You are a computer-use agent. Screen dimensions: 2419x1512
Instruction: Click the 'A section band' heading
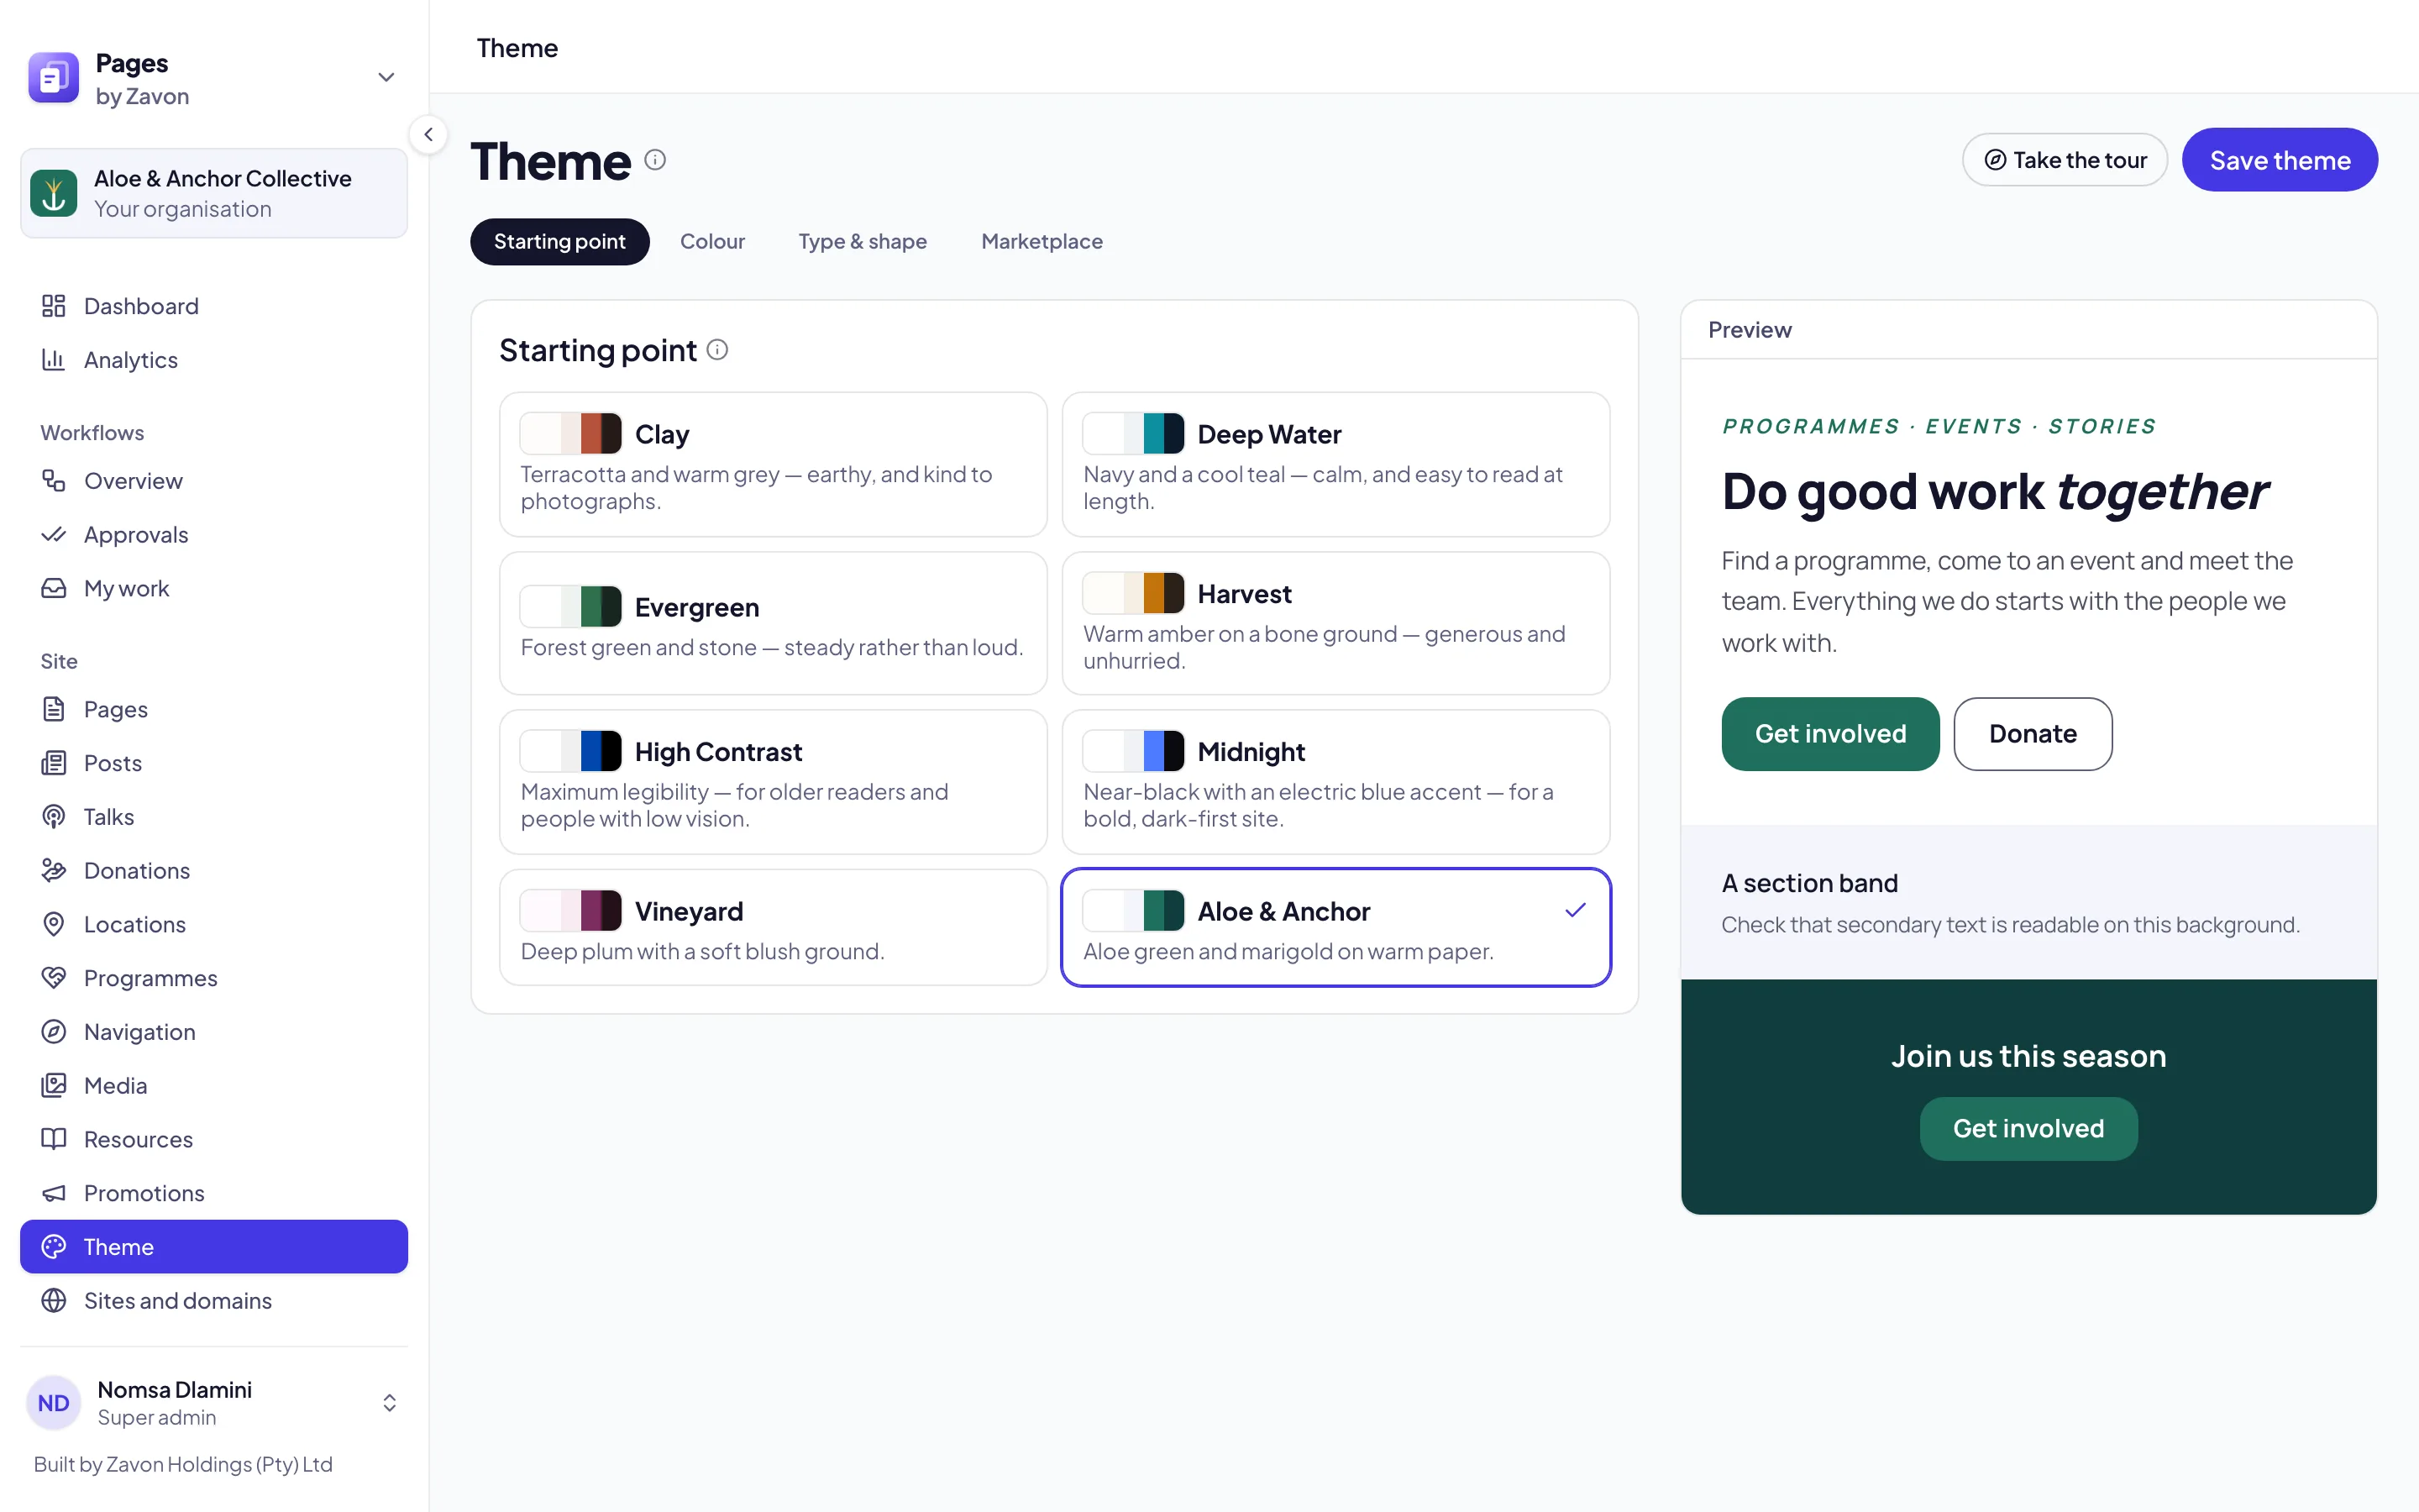[x=1809, y=884]
